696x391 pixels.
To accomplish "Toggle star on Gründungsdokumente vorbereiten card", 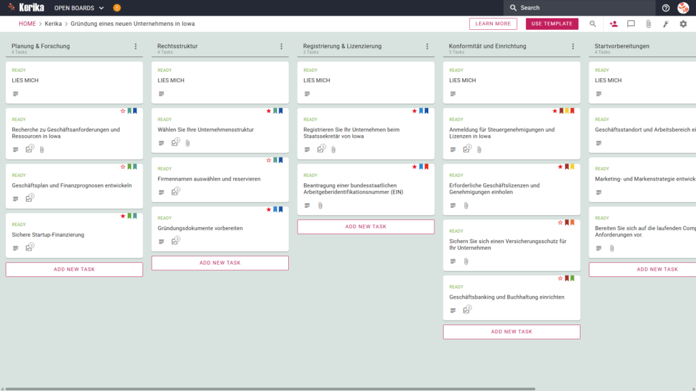I will 268,209.
